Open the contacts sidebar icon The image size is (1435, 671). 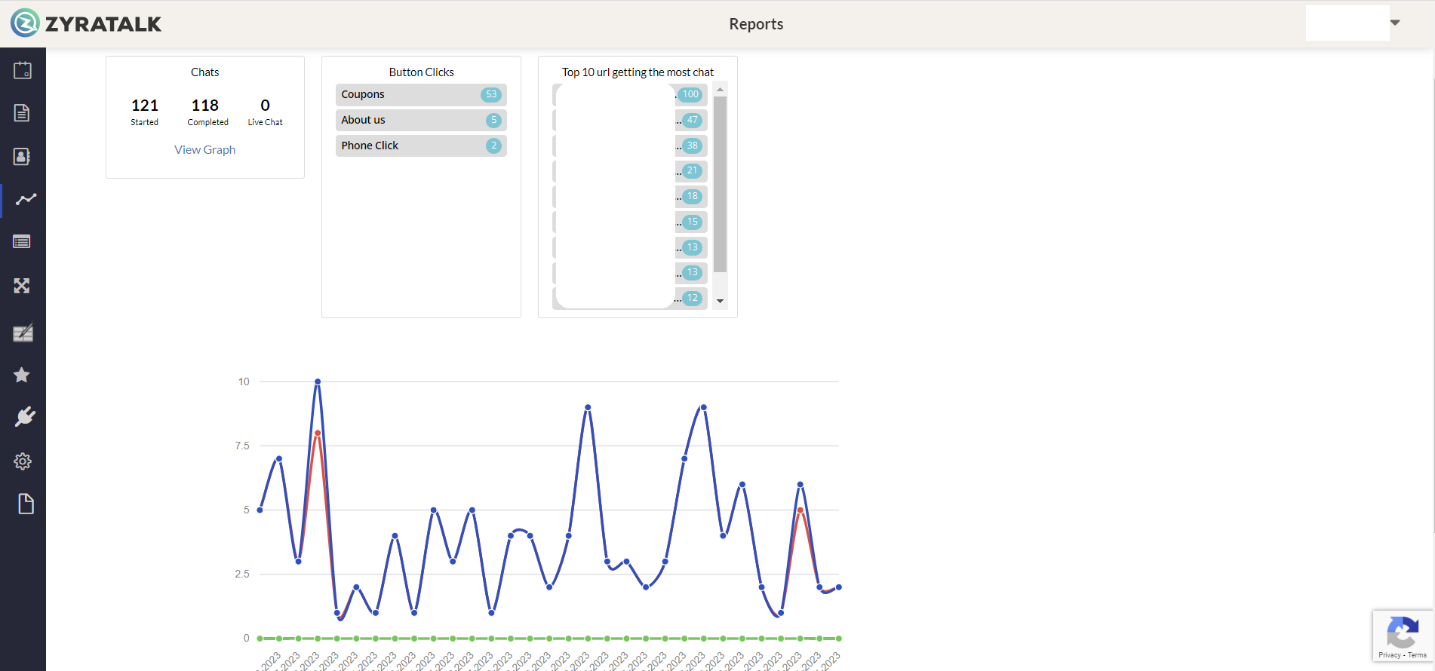click(x=22, y=156)
